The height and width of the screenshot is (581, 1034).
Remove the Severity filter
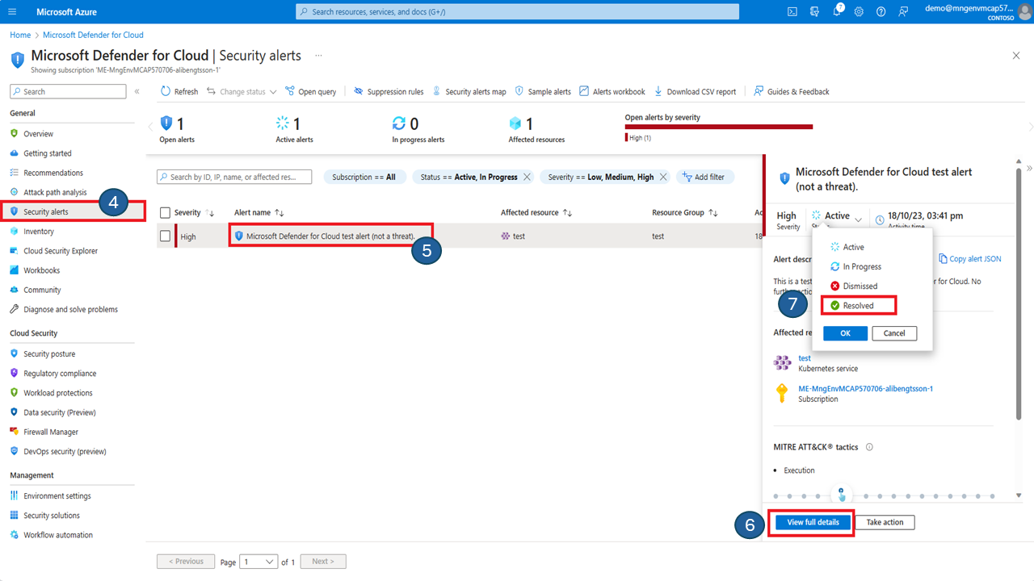coord(663,177)
